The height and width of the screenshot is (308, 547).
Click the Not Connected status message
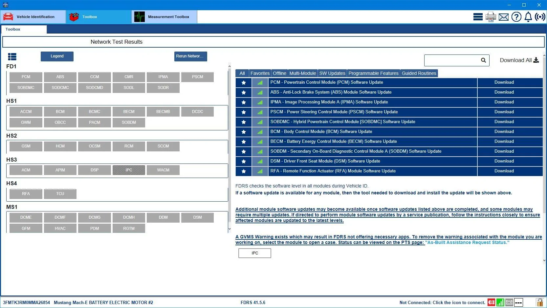click(442, 303)
